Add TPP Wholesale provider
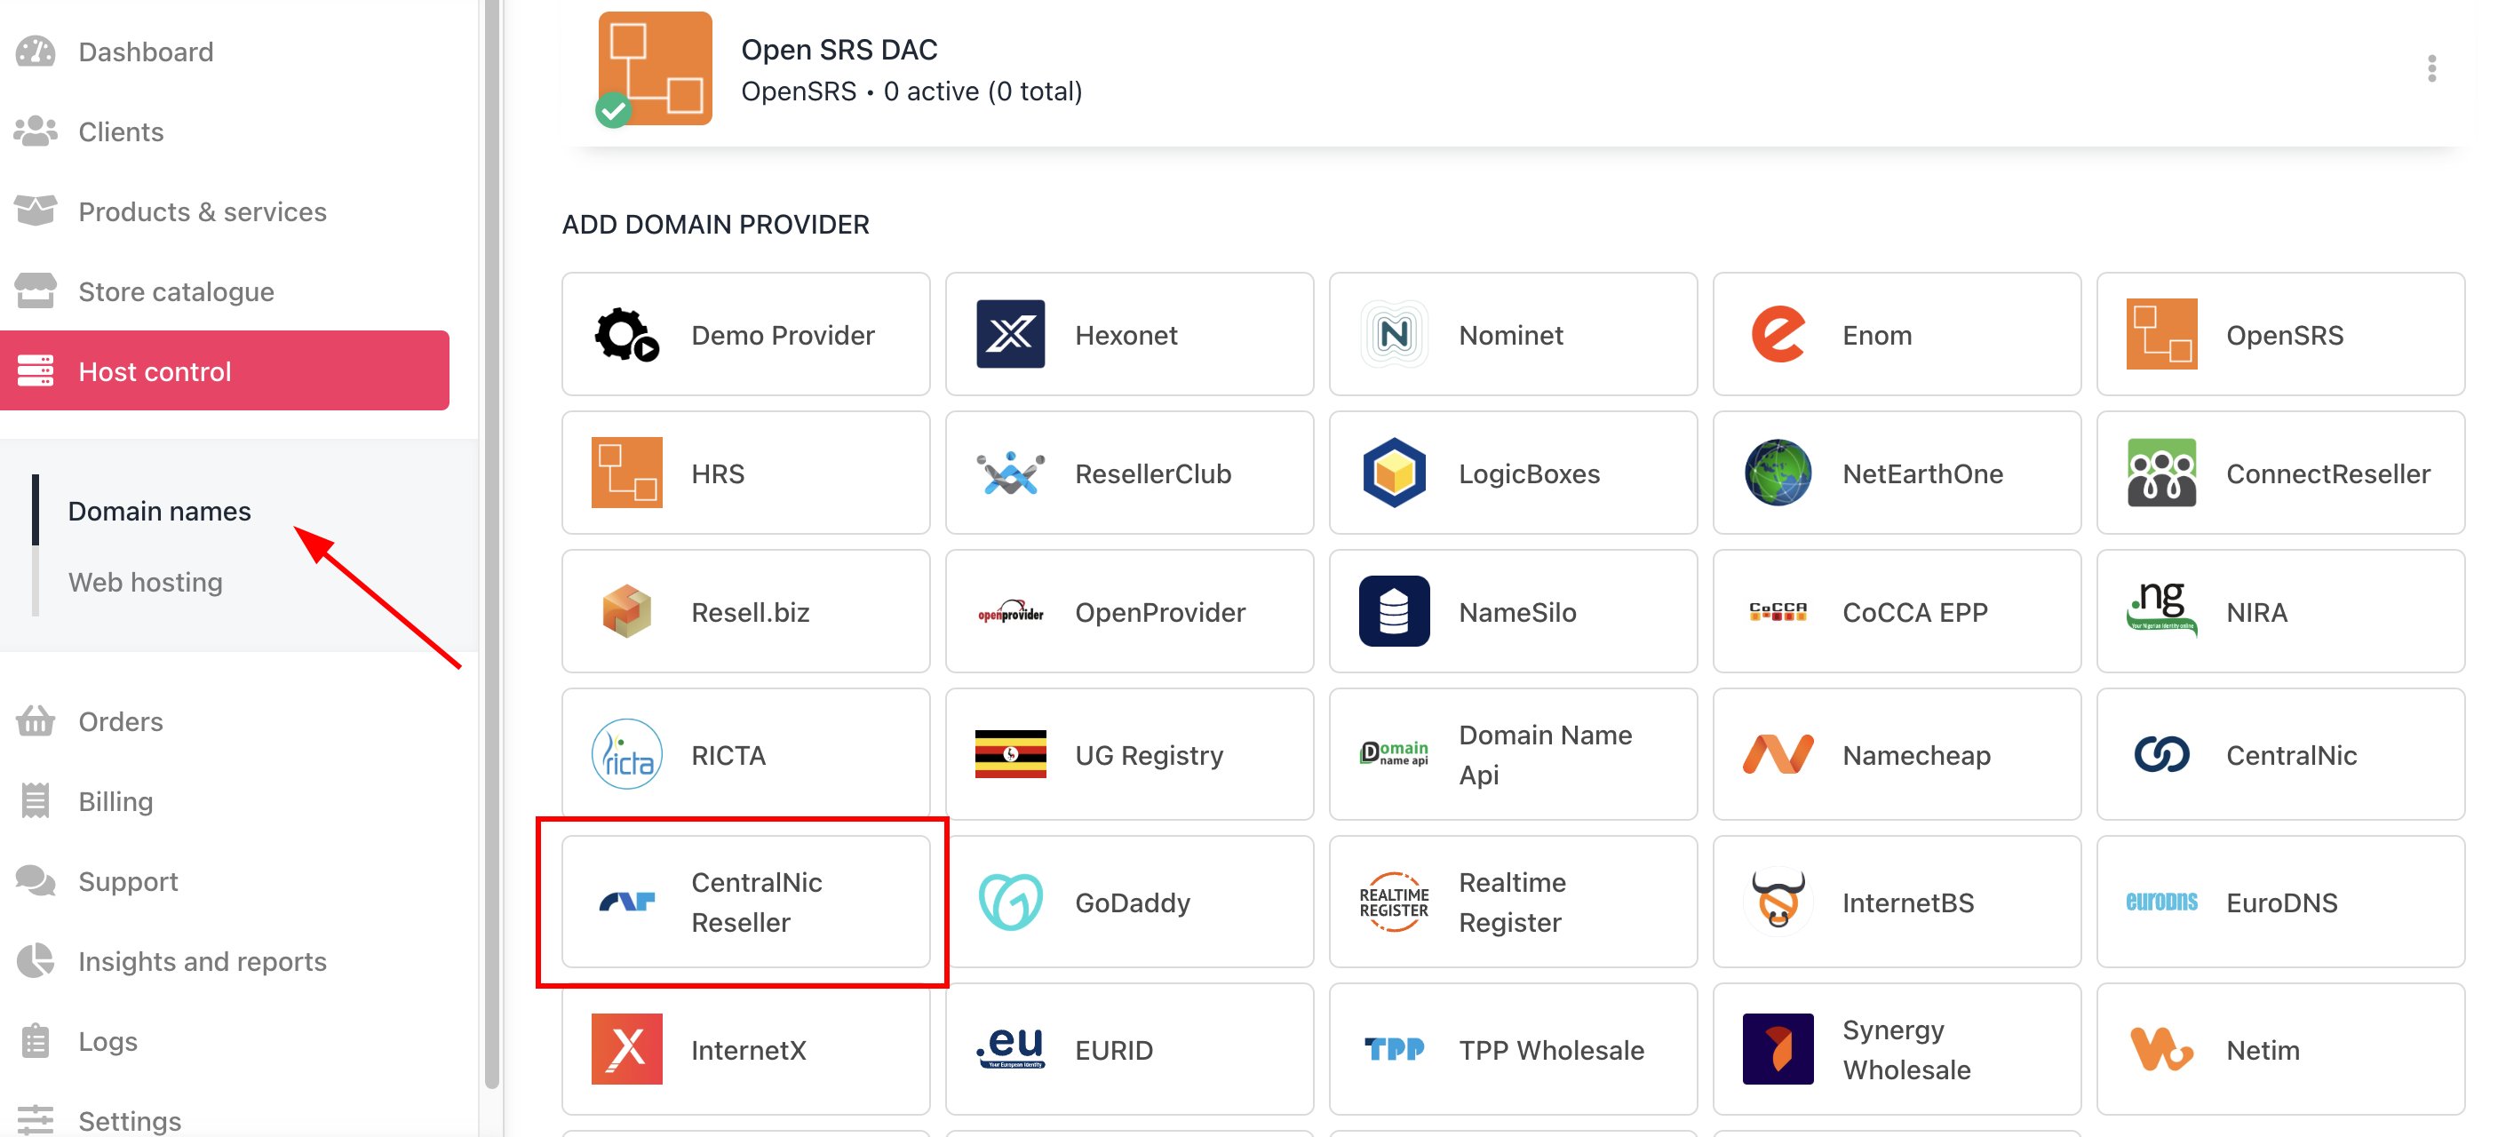This screenshot has width=2498, height=1137. [x=1513, y=1050]
